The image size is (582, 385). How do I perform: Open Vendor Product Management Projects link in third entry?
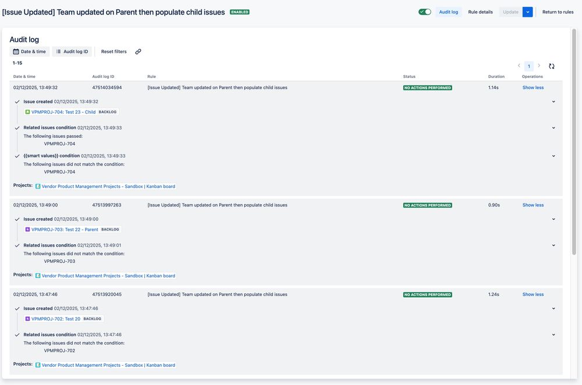coord(108,365)
